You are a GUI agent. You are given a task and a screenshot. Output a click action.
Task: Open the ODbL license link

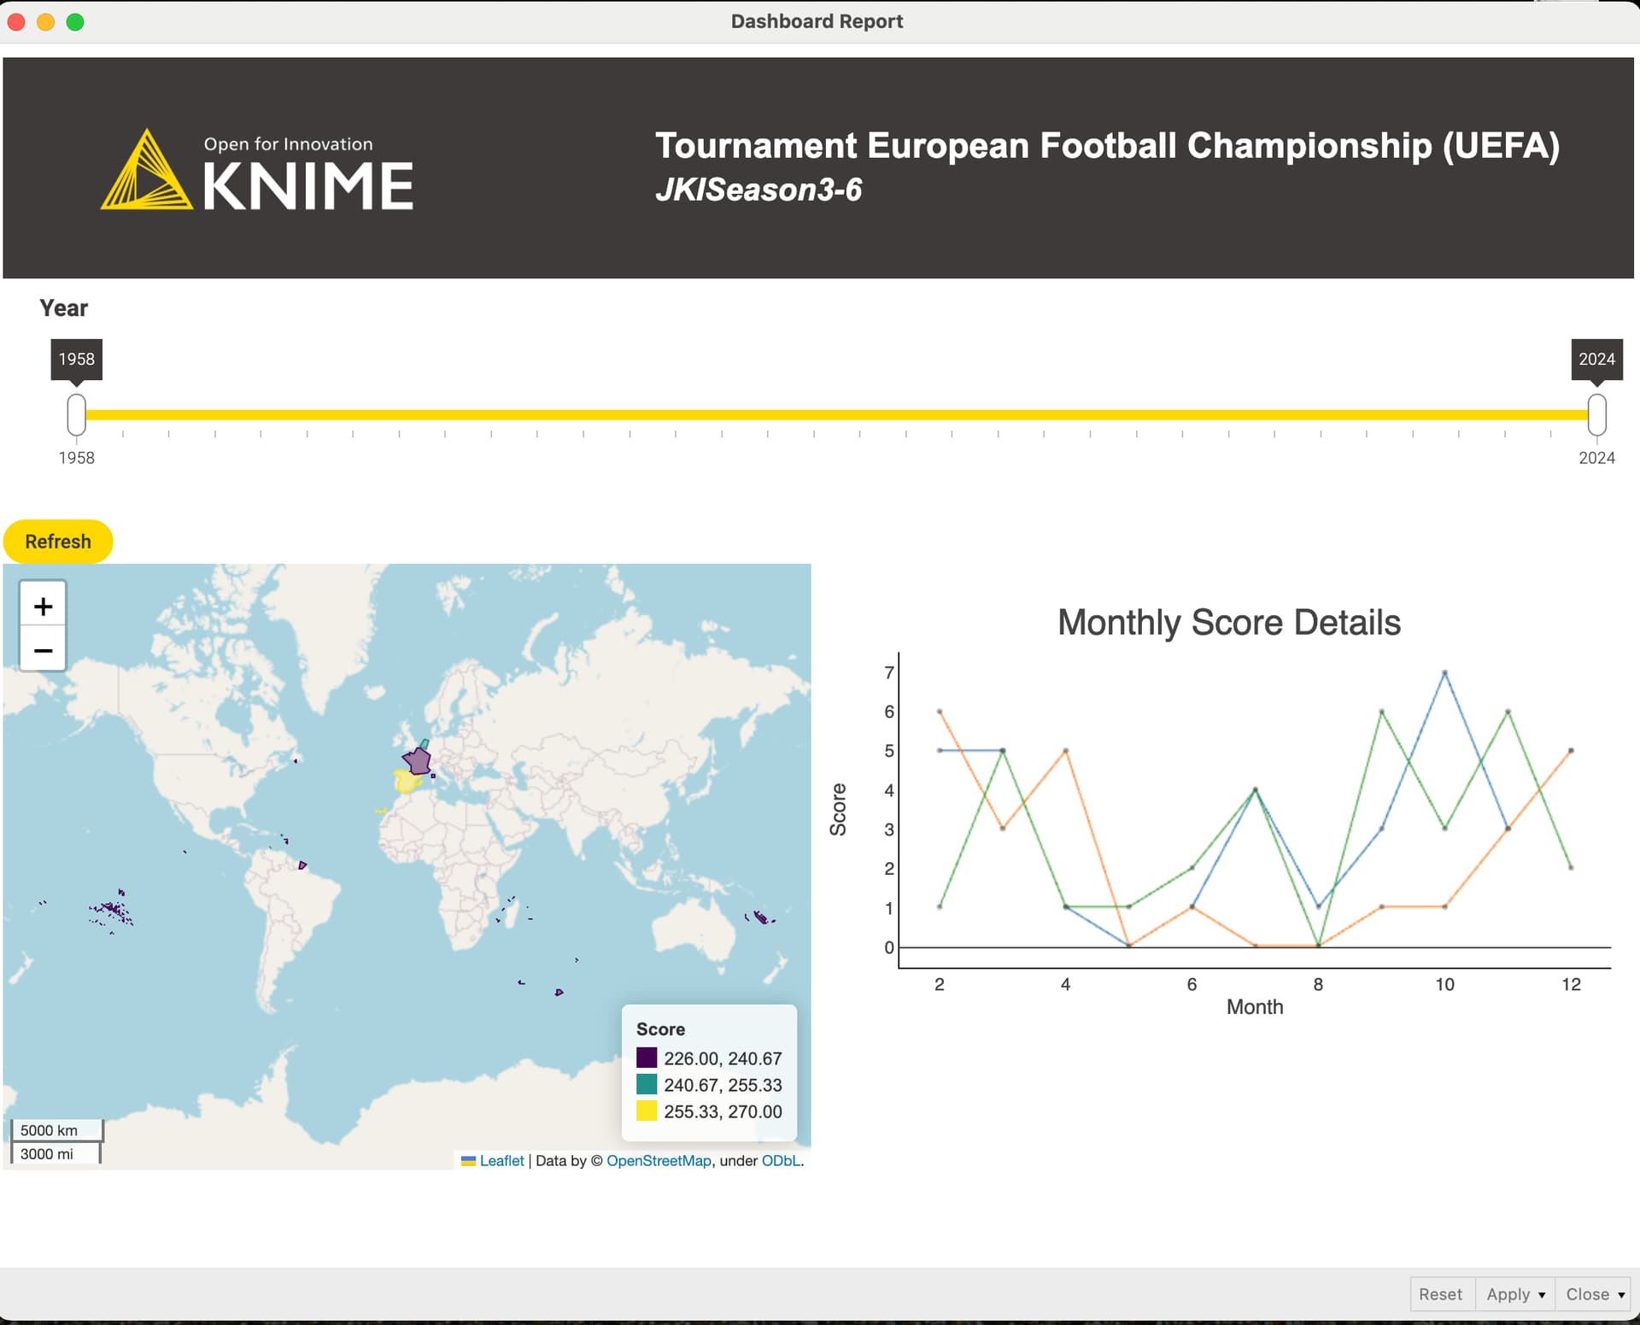click(781, 1161)
